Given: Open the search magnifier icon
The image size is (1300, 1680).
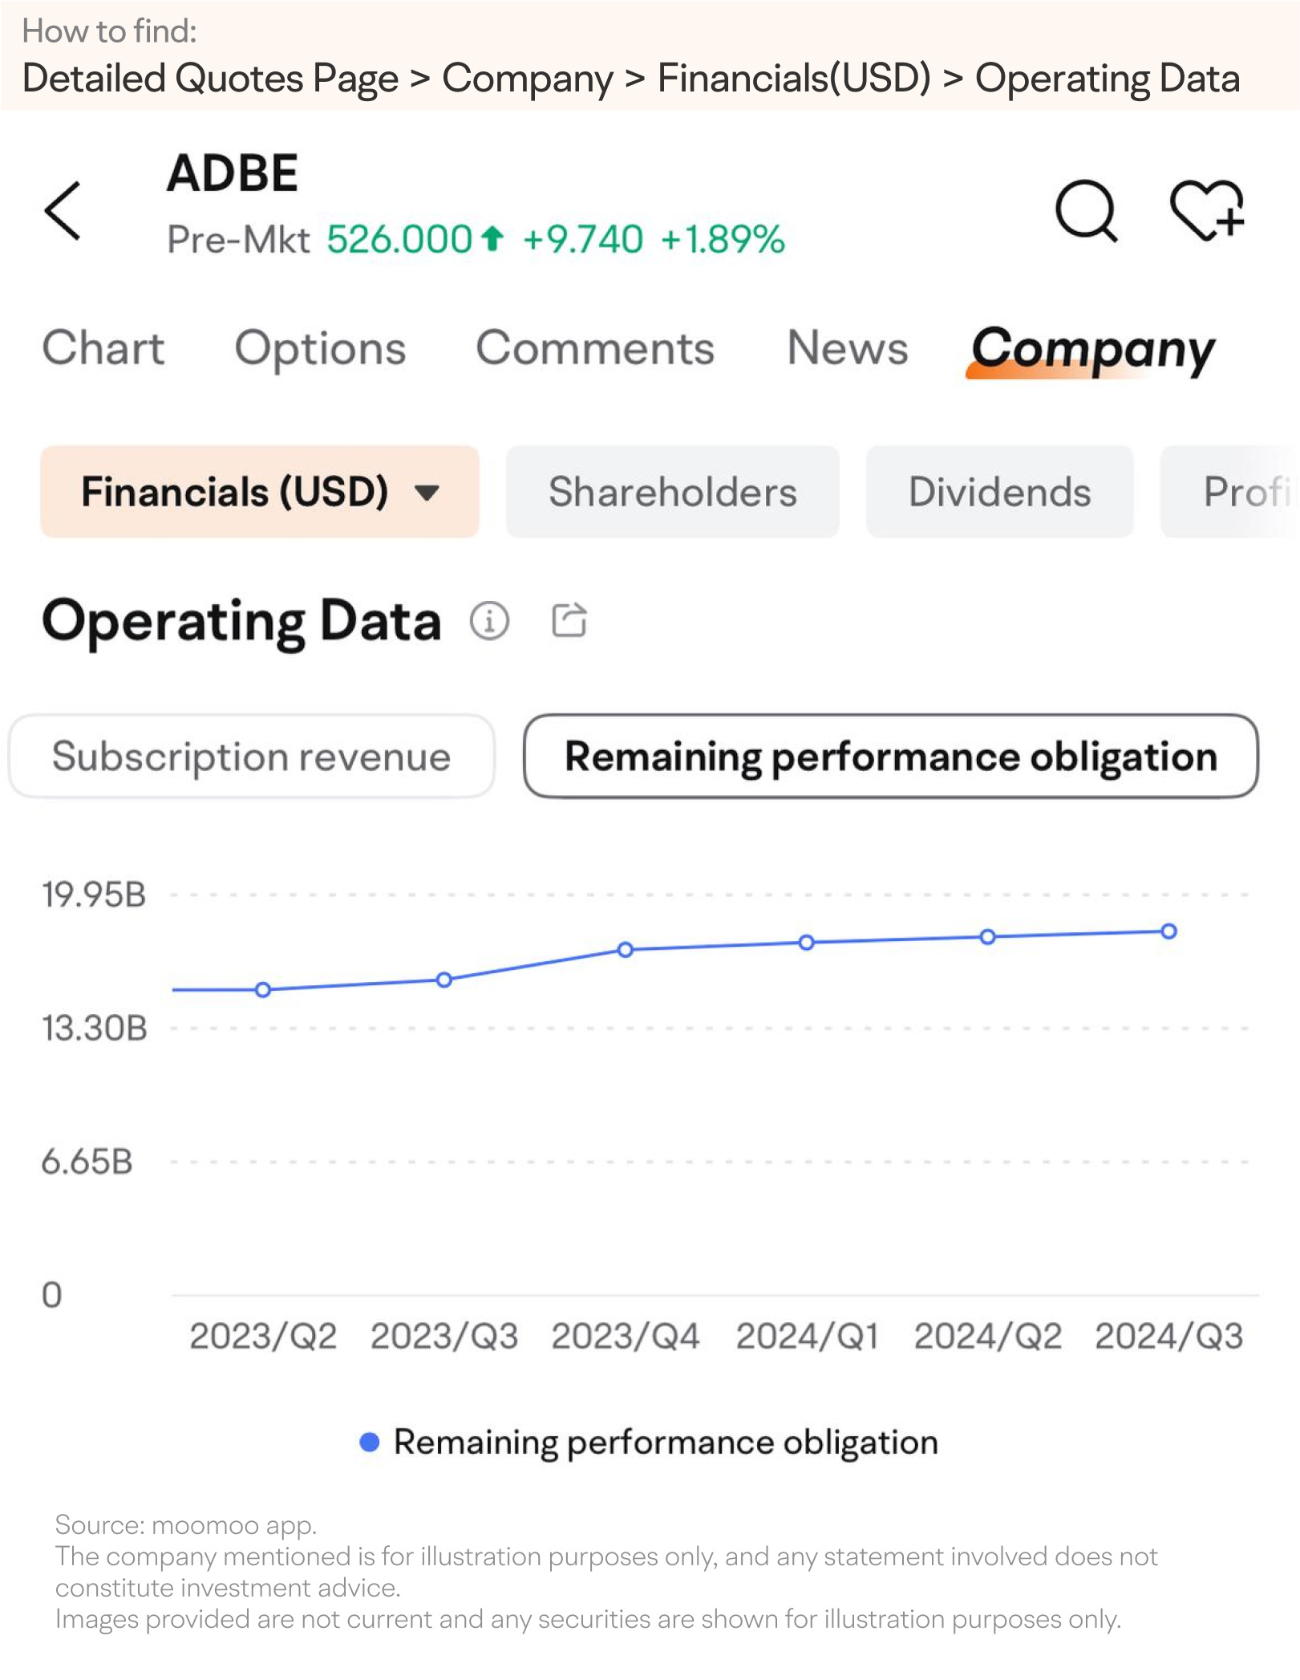Looking at the screenshot, I should pos(1087,211).
